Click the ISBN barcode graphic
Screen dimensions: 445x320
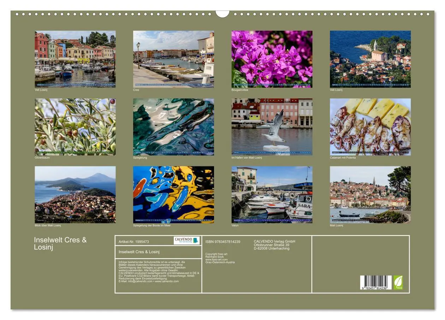point(375,282)
